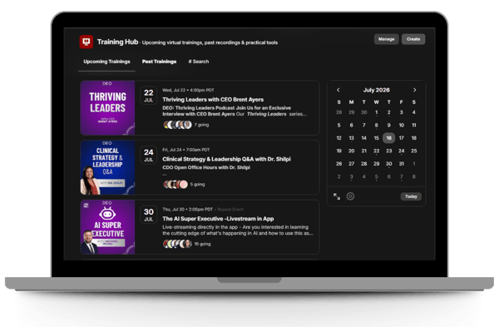
Task: Switch to the Upcoming Trainings tab
Action: point(106,62)
